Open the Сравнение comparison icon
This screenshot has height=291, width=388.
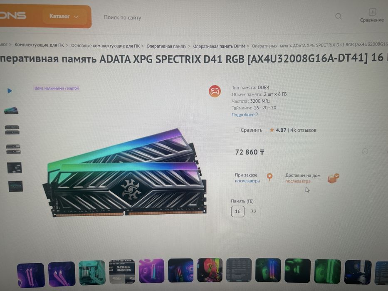[372, 12]
